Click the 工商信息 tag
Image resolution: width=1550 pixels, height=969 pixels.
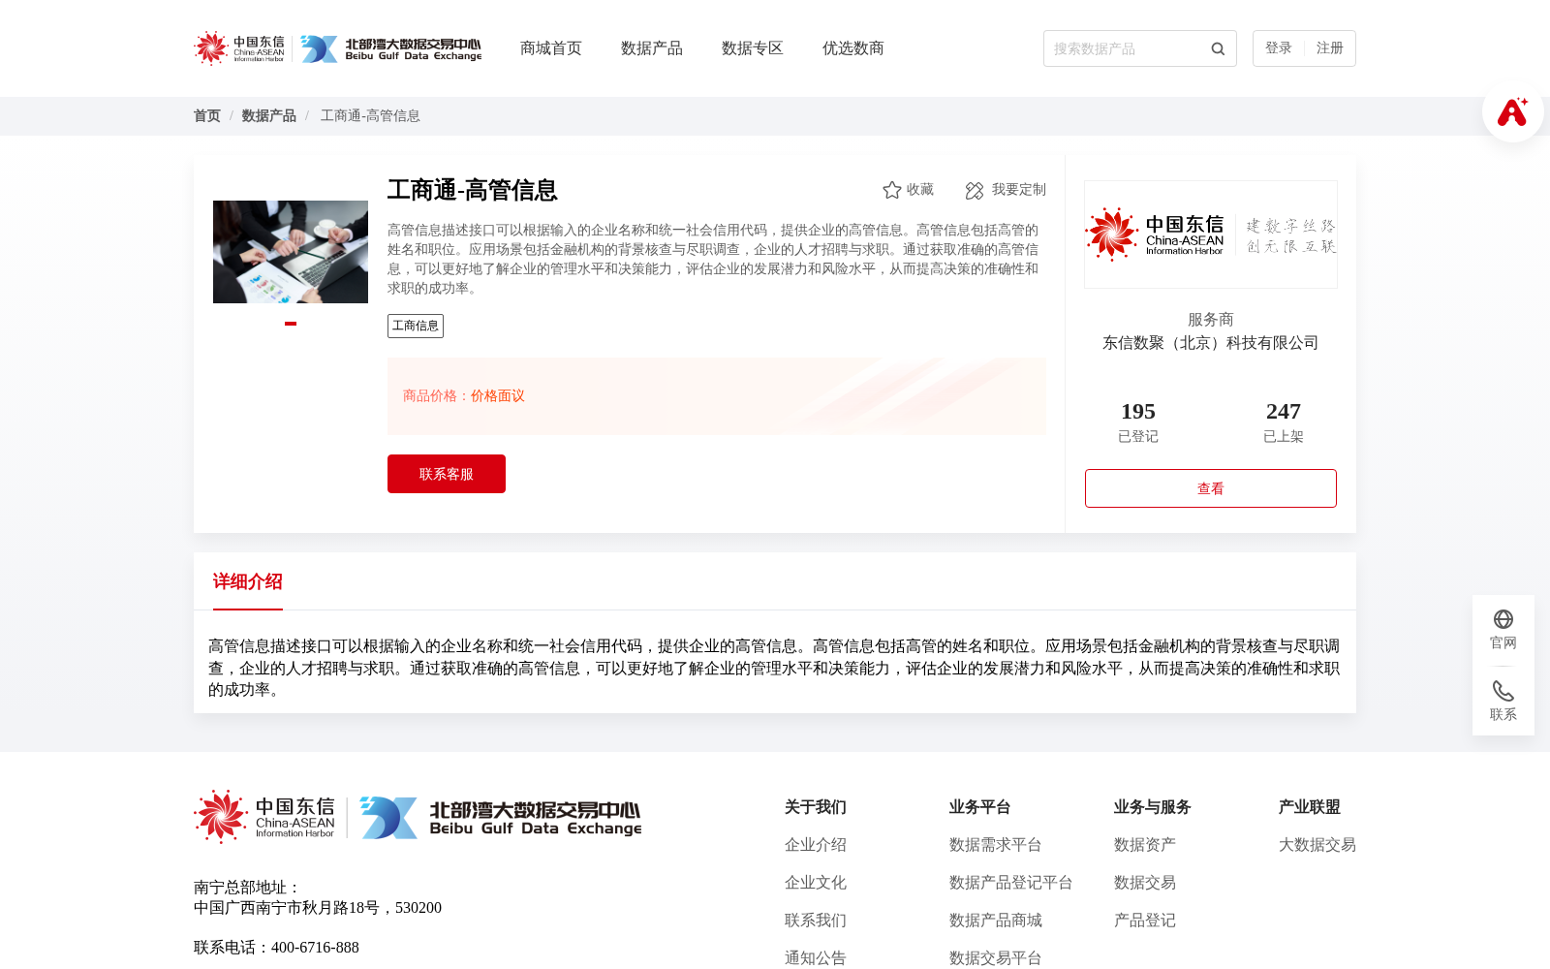416,326
